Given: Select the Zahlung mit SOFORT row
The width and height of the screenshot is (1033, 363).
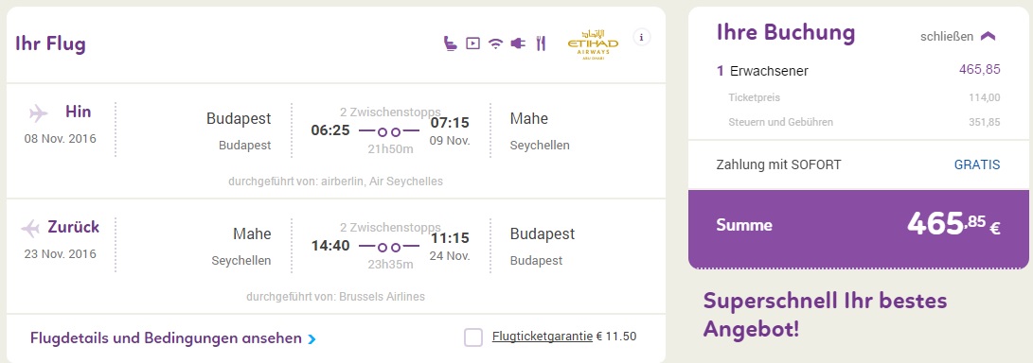Looking at the screenshot, I should coord(859,164).
